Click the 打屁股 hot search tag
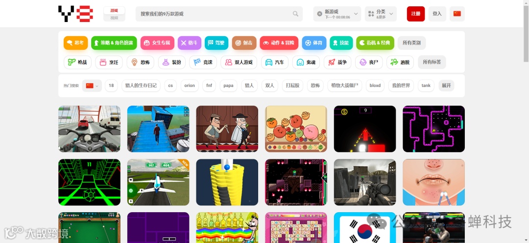The image size is (529, 243). (x=292, y=86)
